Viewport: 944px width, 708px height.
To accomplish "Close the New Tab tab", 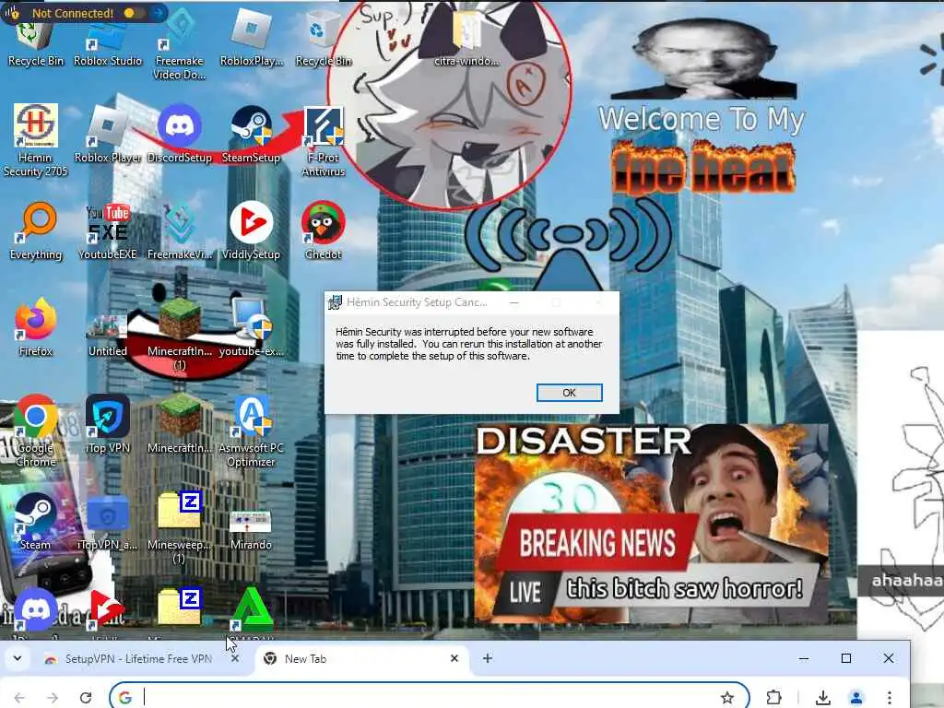I will [x=454, y=658].
